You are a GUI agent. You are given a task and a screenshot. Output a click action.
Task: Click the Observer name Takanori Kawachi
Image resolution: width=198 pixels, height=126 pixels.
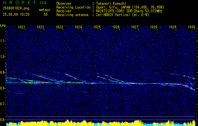click(x=110, y=4)
